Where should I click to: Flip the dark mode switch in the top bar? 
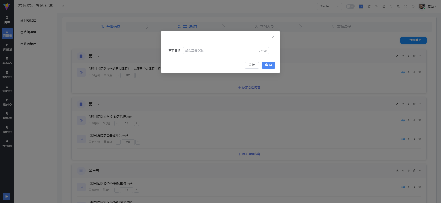350,6
